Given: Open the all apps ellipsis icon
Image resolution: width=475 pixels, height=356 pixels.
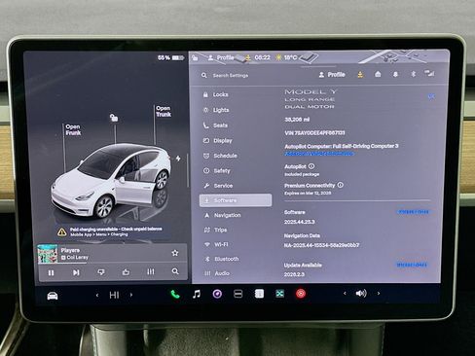Looking at the screenshot, I should point(238,294).
